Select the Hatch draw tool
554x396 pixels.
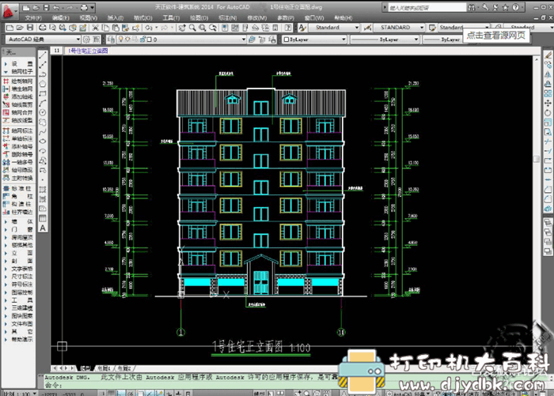coord(43,190)
